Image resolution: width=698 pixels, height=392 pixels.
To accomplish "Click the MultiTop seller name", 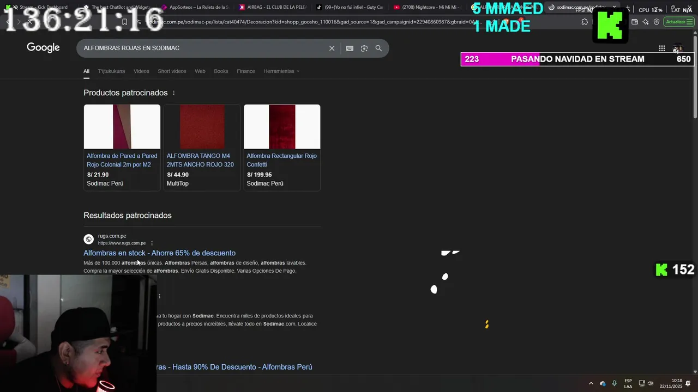I will pyautogui.click(x=178, y=183).
